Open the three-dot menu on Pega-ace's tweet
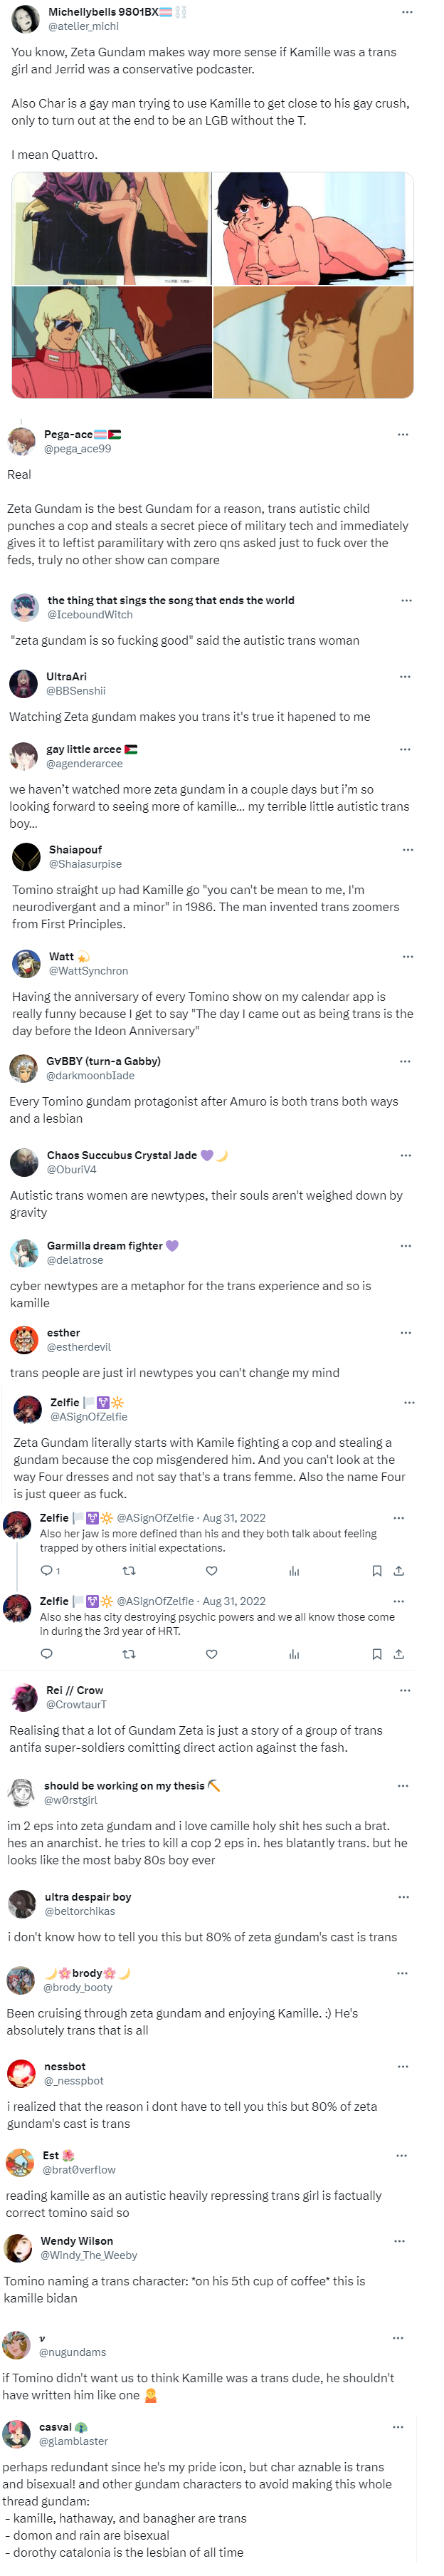This screenshot has height=2576, width=444. point(402,434)
